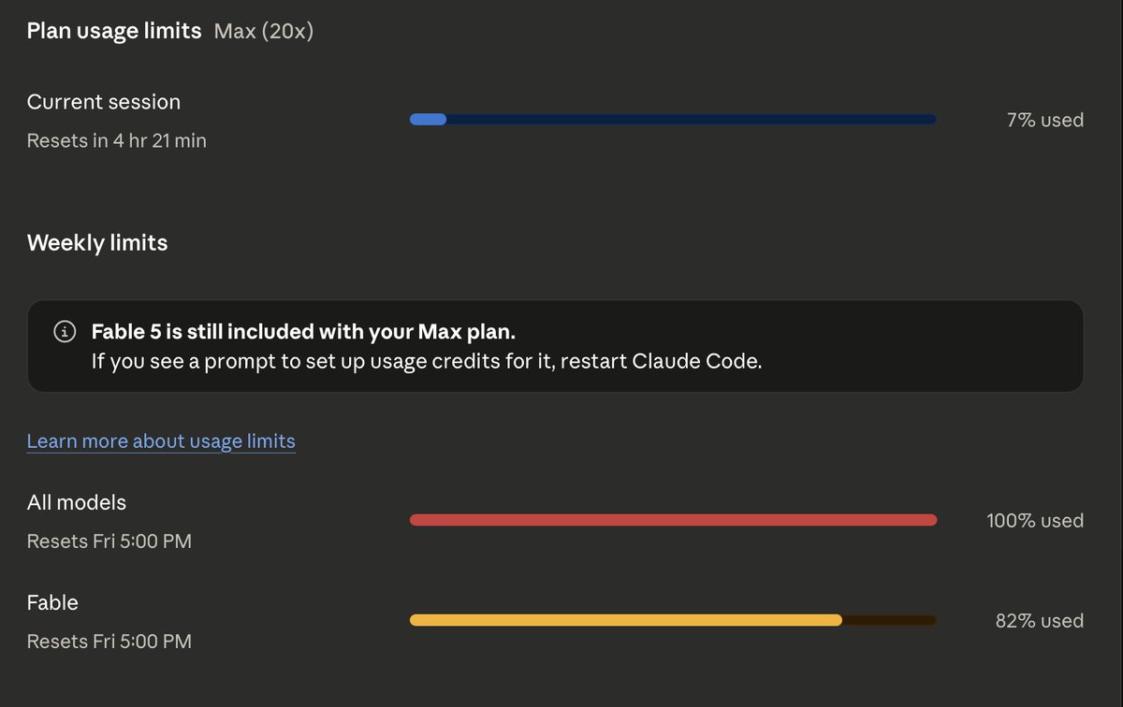
Task: Click Resets Fri 5:00 PM under Fable
Action: [x=109, y=642]
